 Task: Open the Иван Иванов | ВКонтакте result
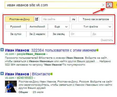tap(28, 74)
